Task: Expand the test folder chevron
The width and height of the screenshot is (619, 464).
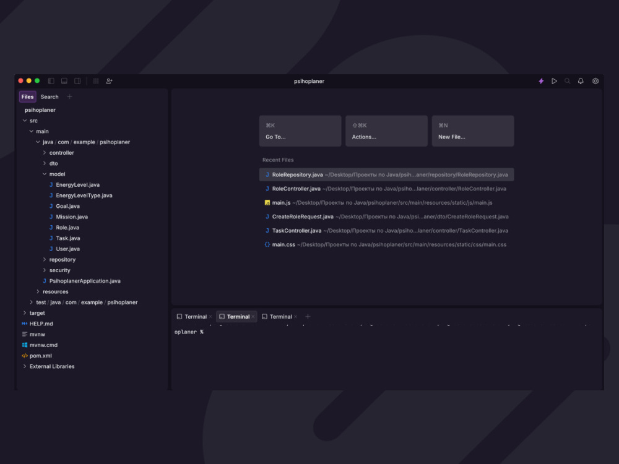Action: pos(32,302)
